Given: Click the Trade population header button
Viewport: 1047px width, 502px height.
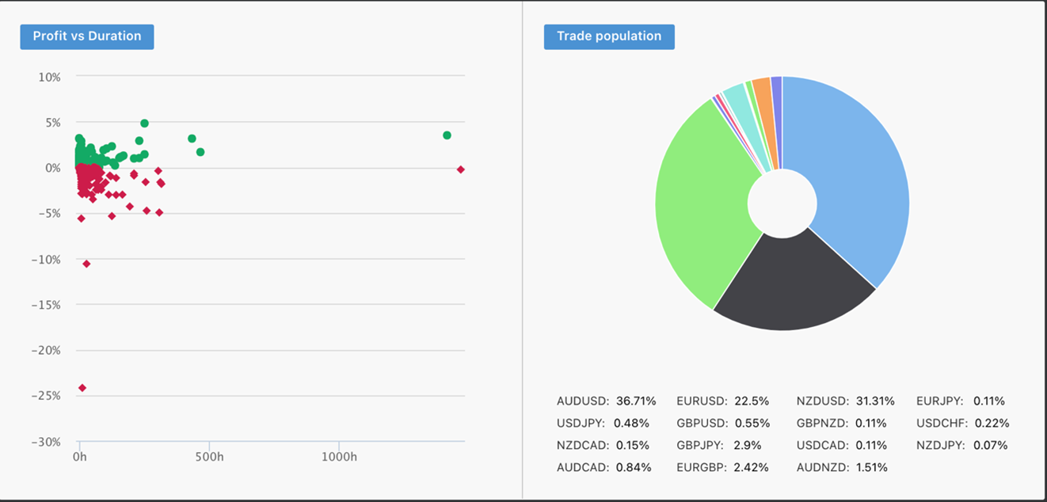Looking at the screenshot, I should tap(609, 36).
